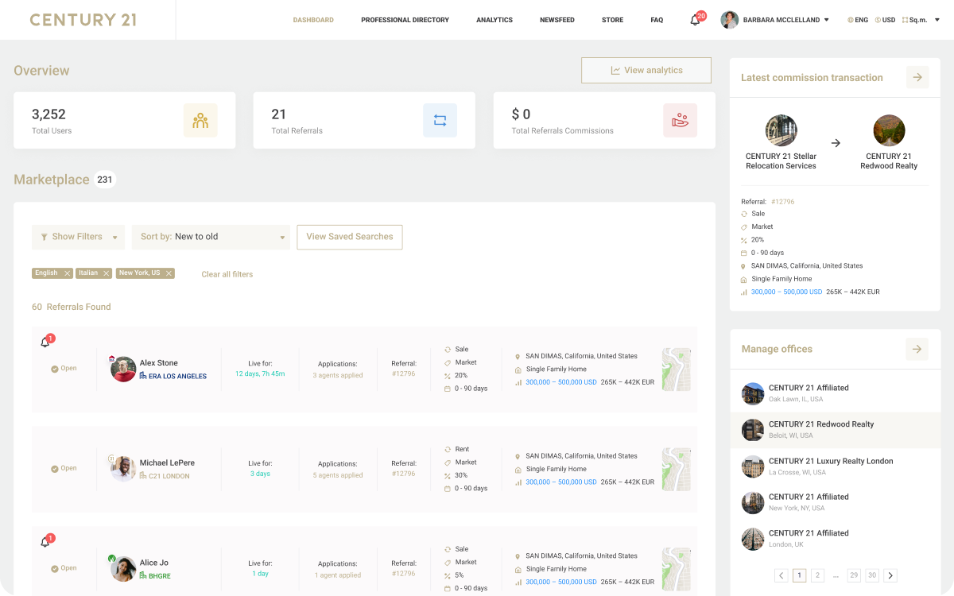Open the Dashboard nav item
The image size is (954, 596).
[x=313, y=20]
